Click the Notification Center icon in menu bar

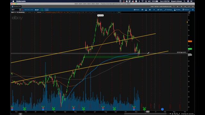[x=191, y=1]
